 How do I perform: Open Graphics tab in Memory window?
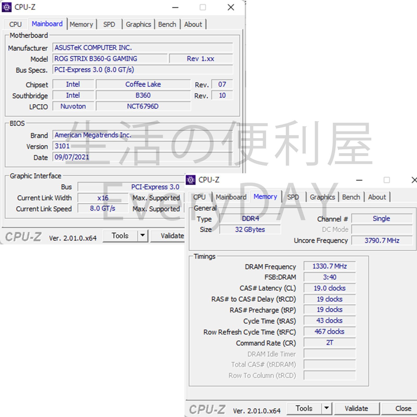[x=322, y=197]
